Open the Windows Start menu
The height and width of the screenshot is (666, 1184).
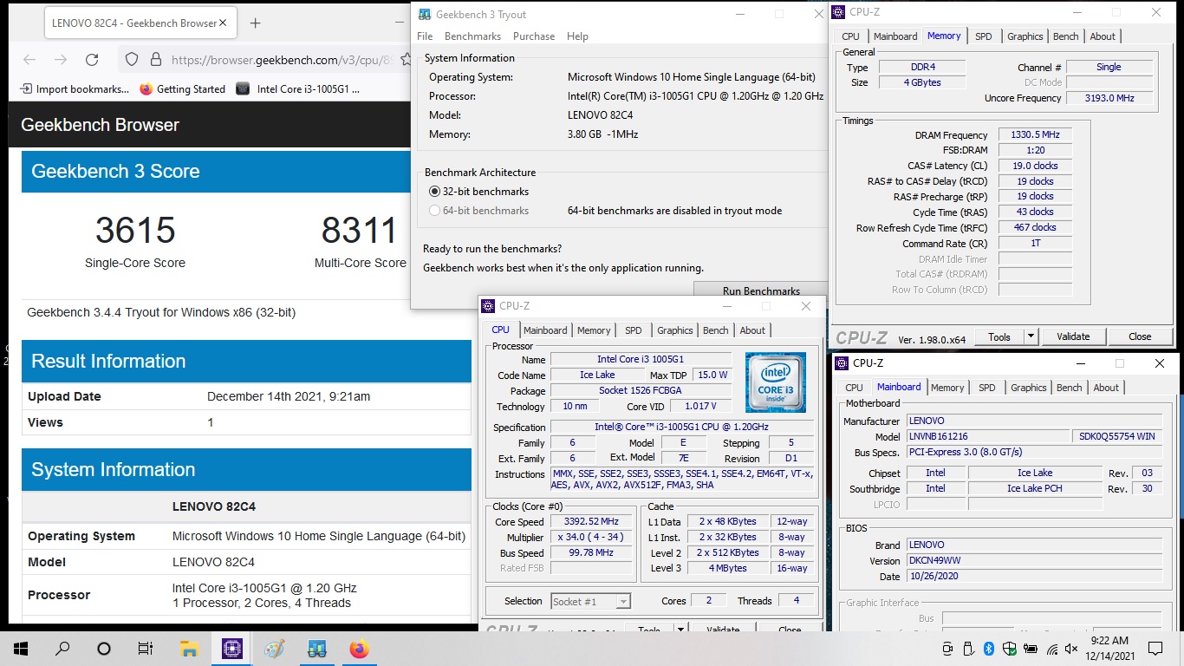coord(21,649)
